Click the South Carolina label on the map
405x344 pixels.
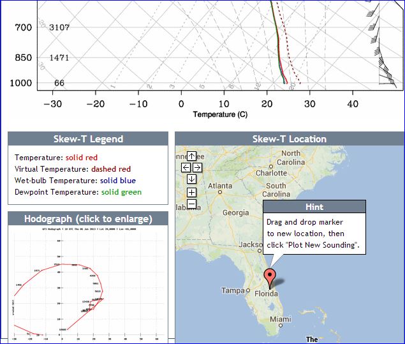pos(276,190)
